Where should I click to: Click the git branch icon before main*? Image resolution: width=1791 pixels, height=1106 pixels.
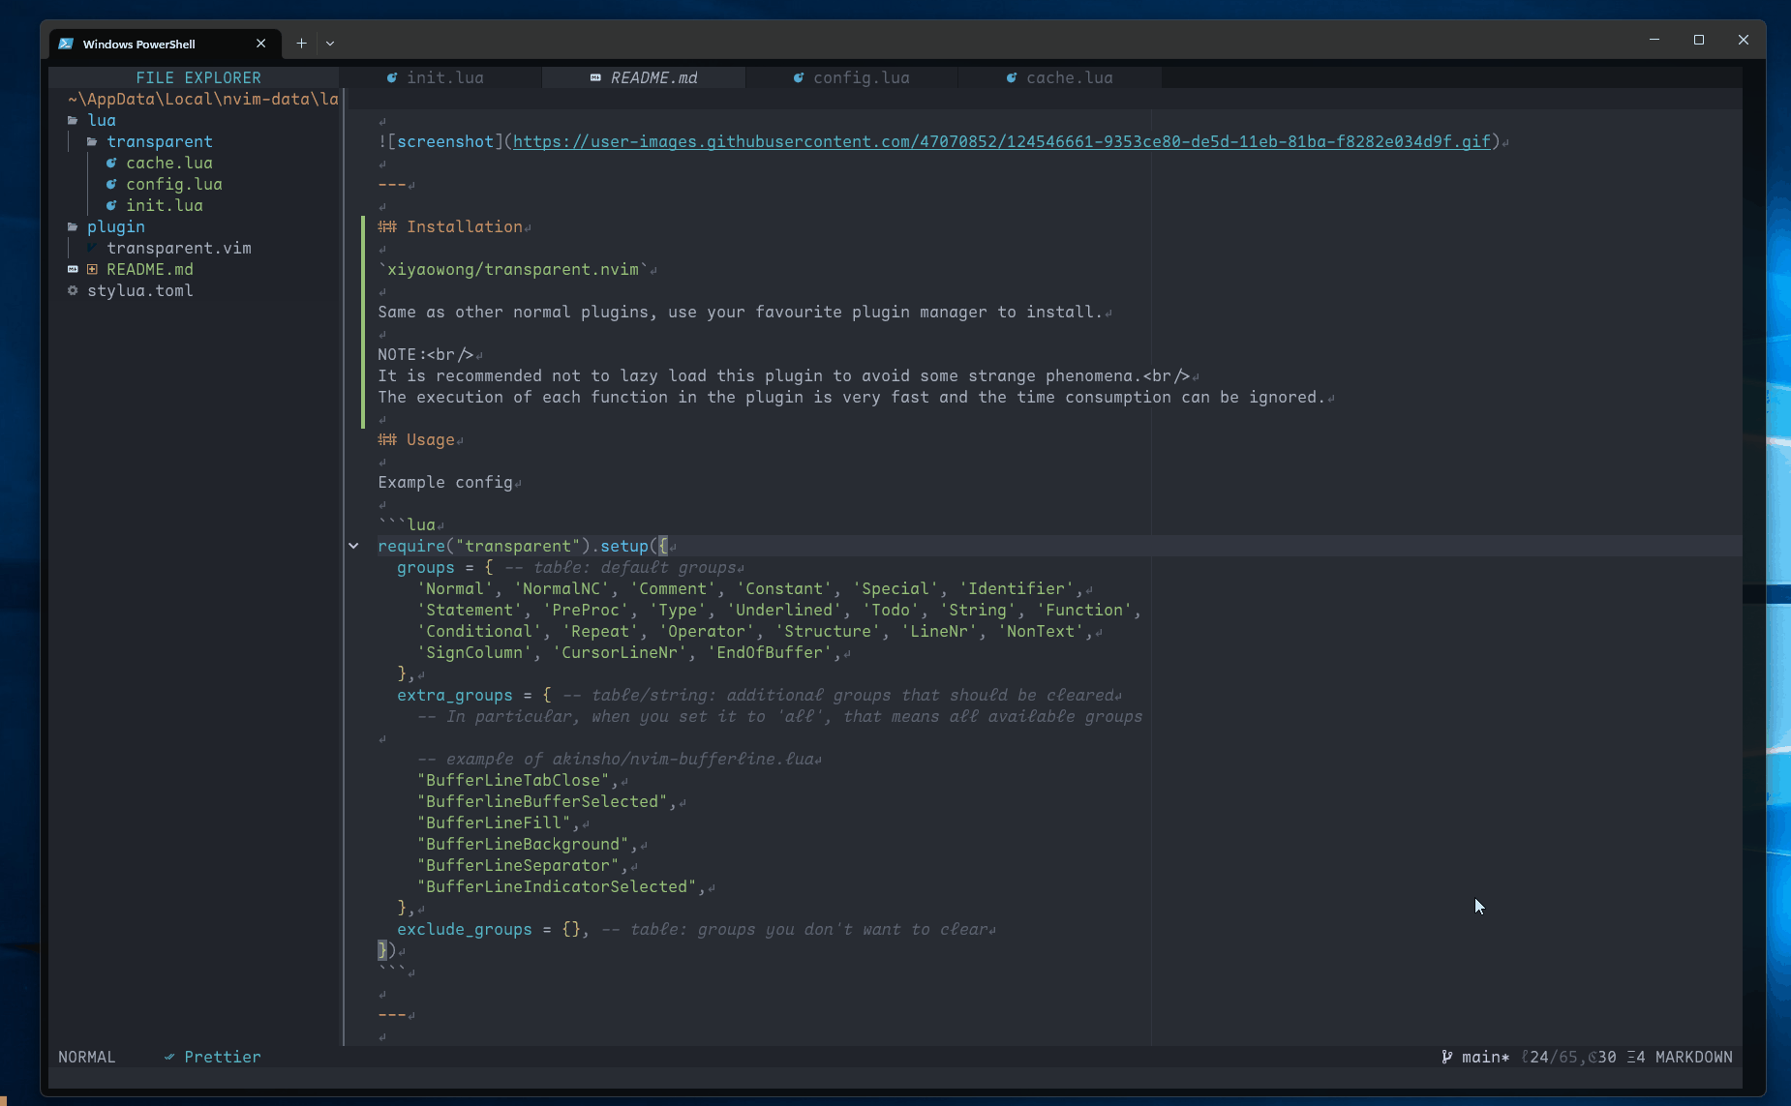[1447, 1058]
